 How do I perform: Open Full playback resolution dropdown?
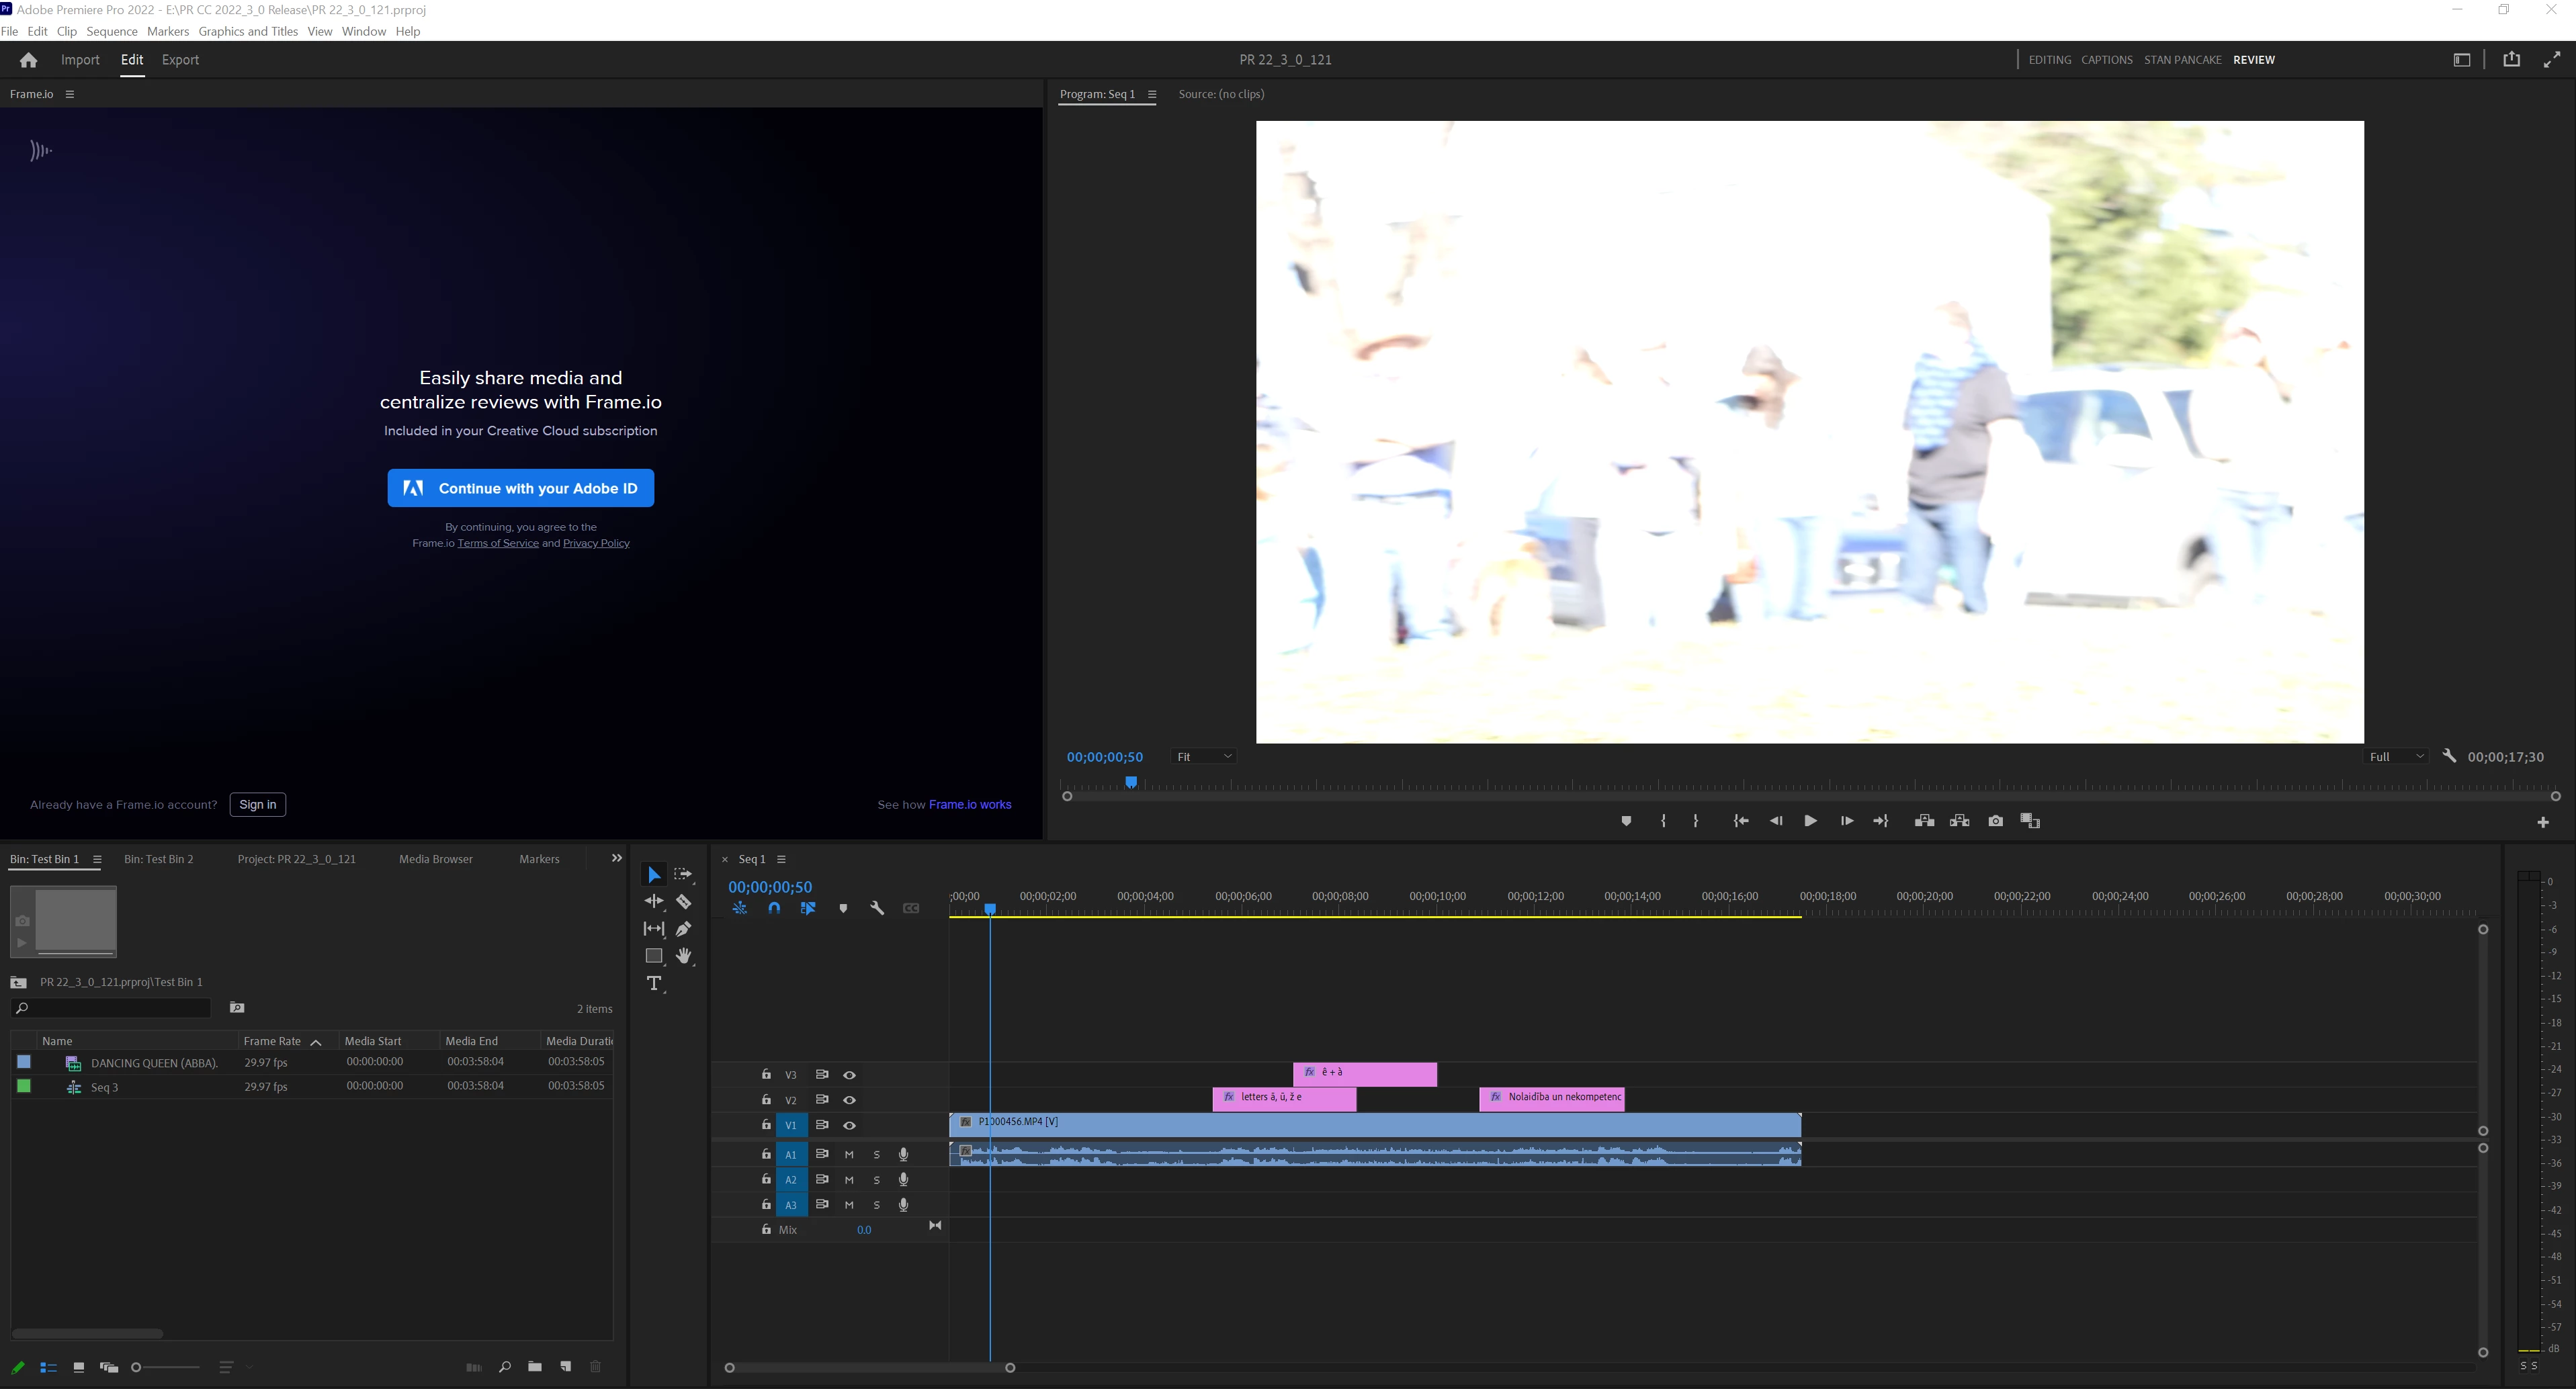[x=2396, y=757]
